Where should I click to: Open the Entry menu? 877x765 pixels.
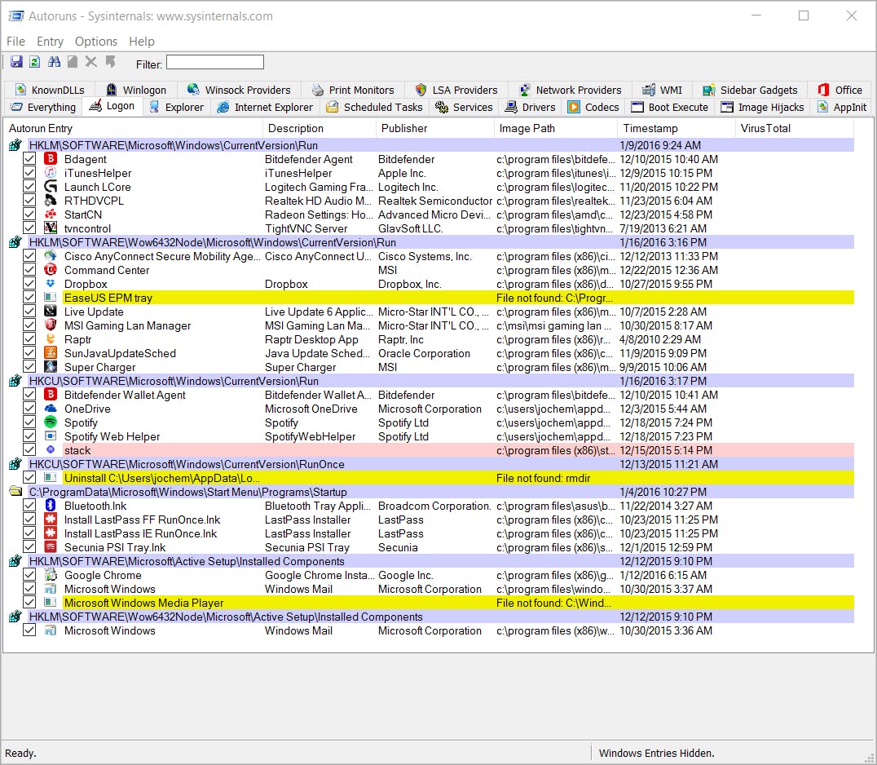50,42
